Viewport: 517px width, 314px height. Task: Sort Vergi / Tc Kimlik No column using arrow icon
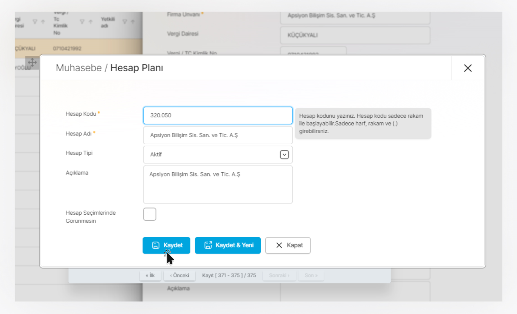tap(91, 22)
